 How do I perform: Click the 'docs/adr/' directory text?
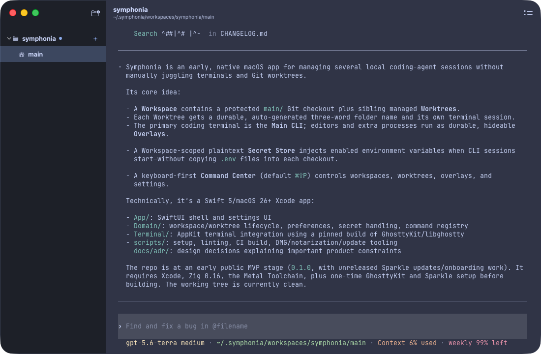tap(151, 251)
